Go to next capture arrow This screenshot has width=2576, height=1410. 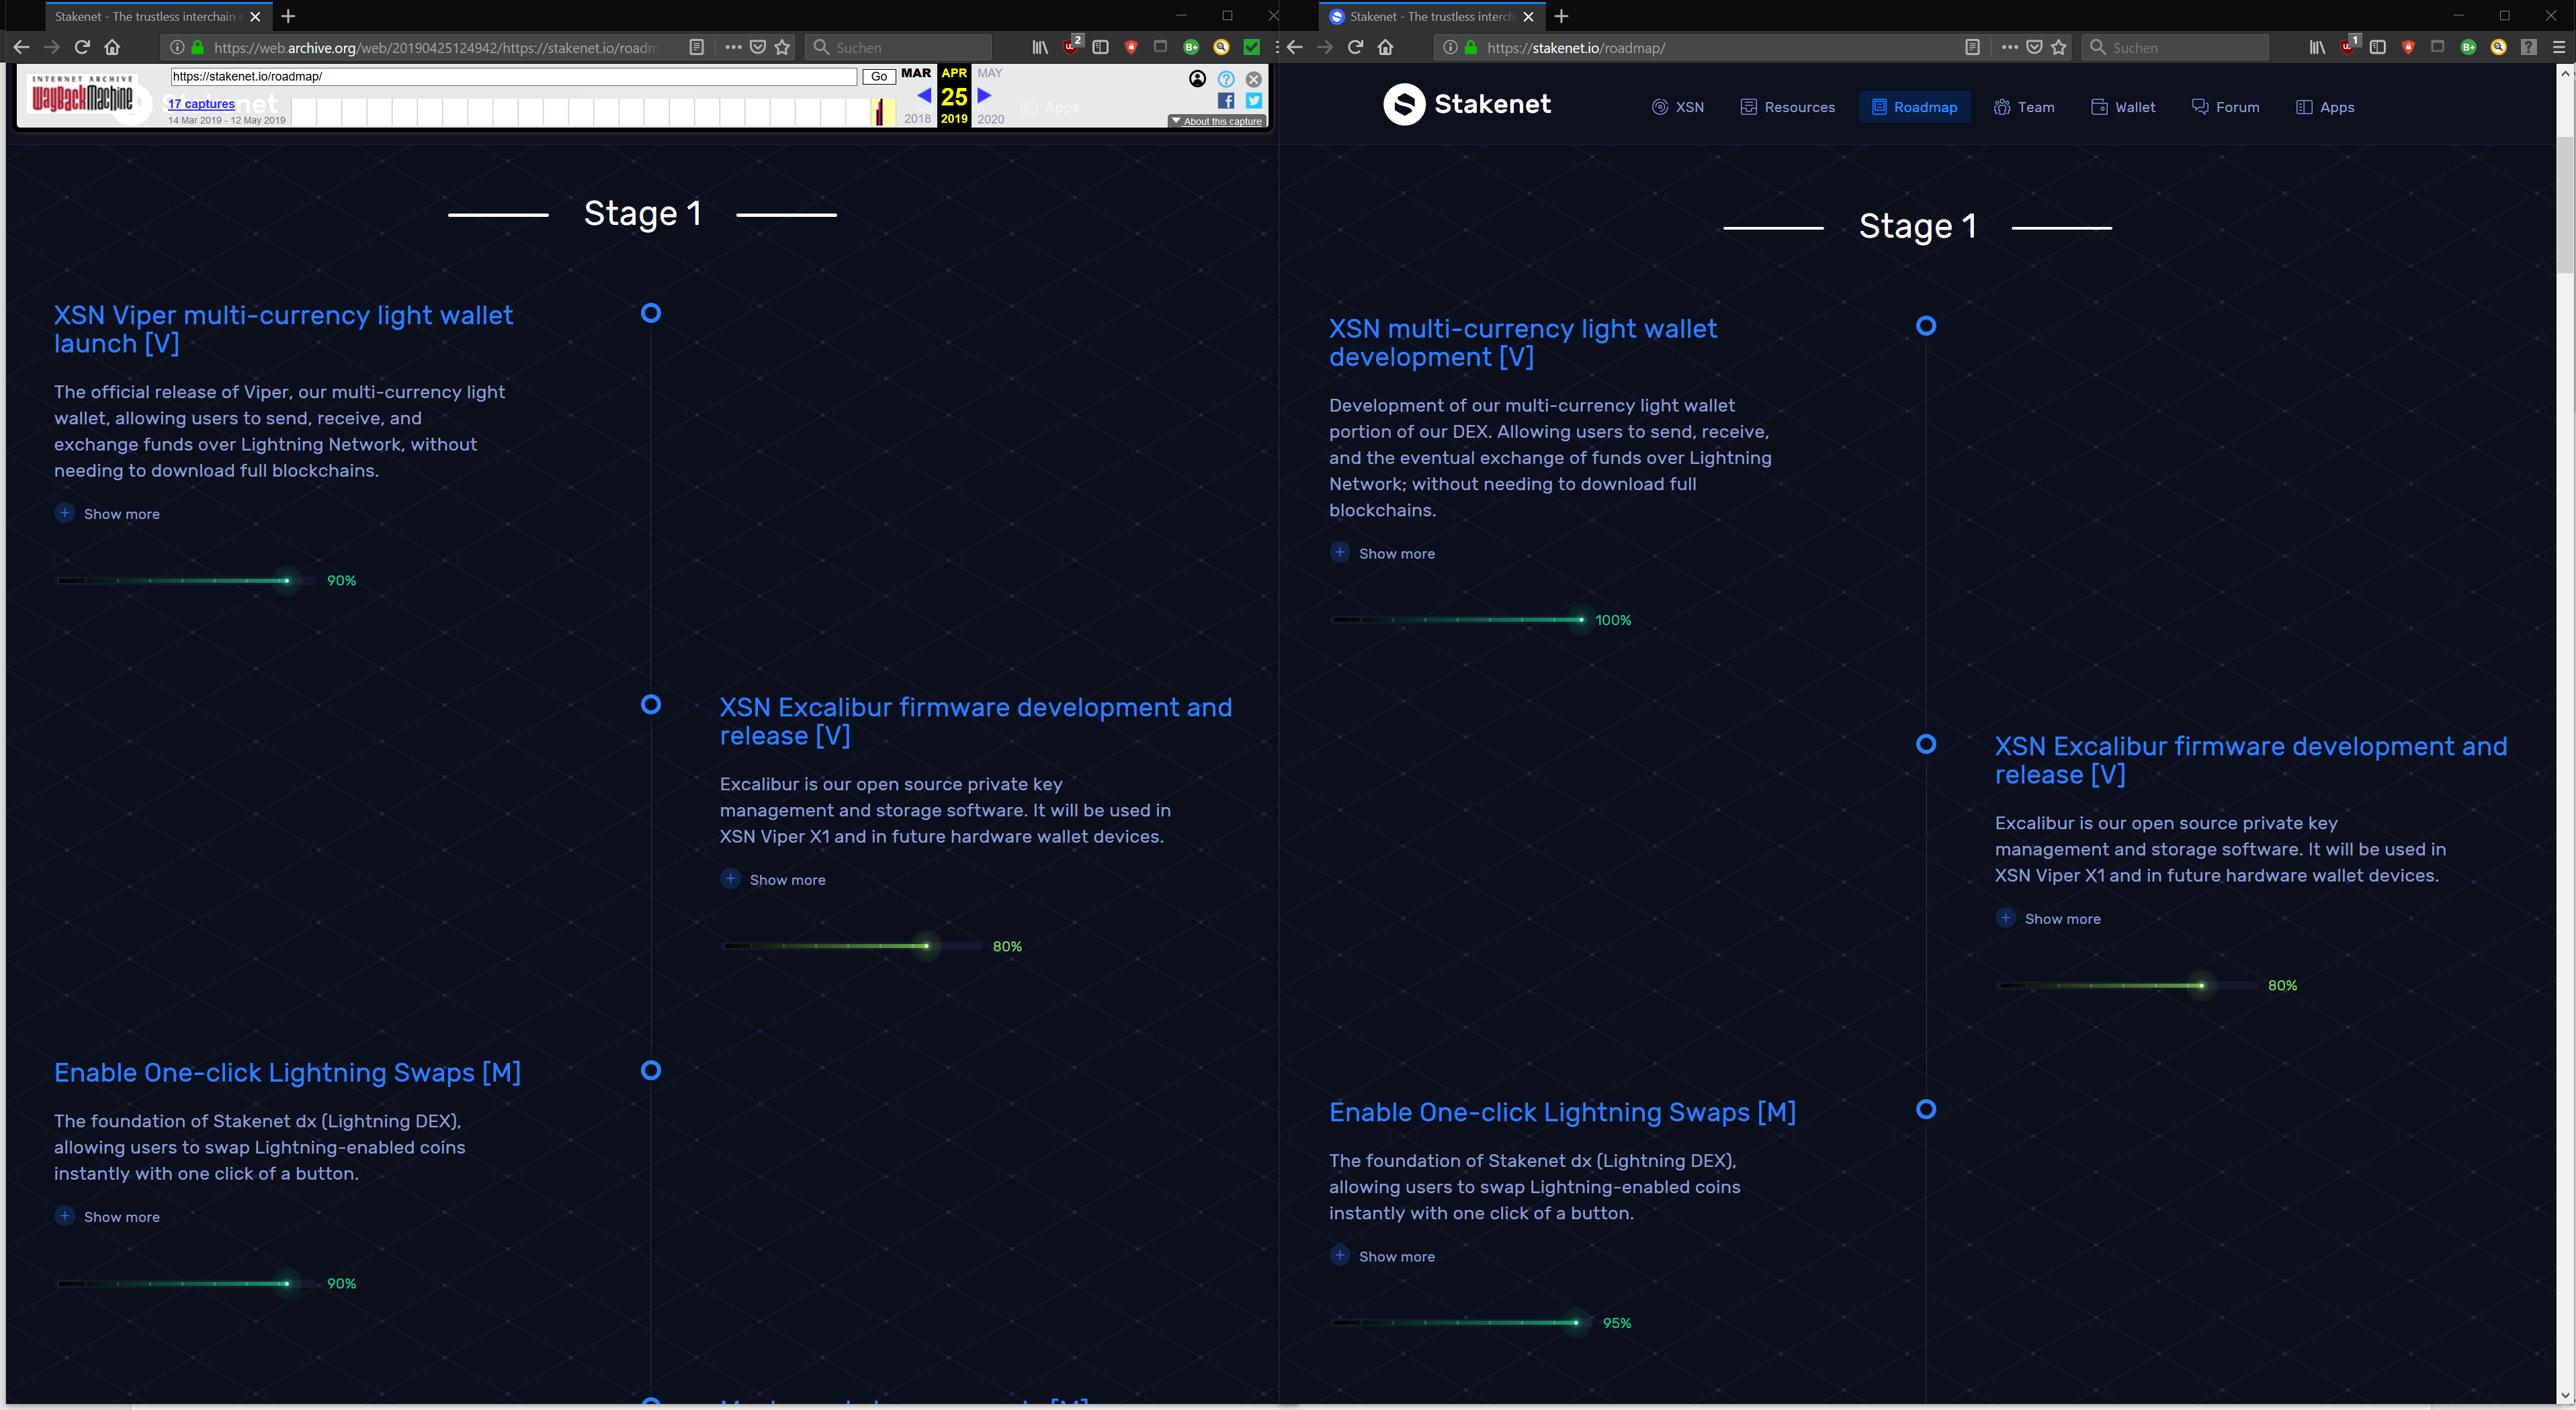[984, 96]
